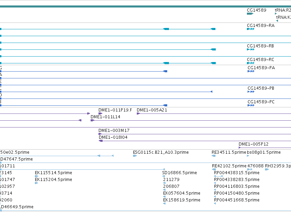The image size is (291, 212).
Task: Select the DME1-005A21 clone label
Action: click(x=152, y=110)
